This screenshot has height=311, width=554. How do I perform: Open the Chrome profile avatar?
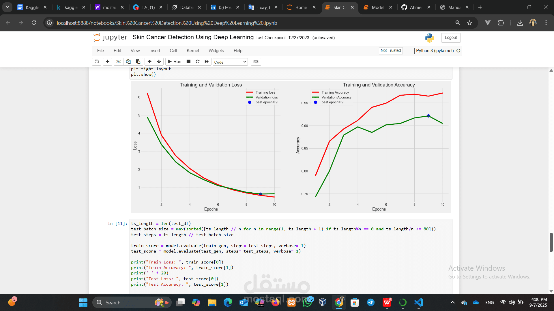point(533,23)
